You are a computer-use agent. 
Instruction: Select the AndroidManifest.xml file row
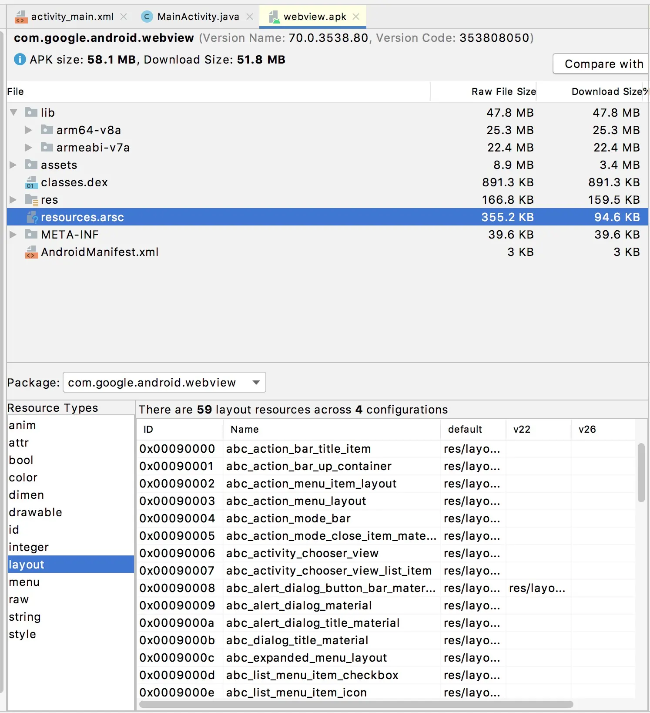click(x=328, y=252)
